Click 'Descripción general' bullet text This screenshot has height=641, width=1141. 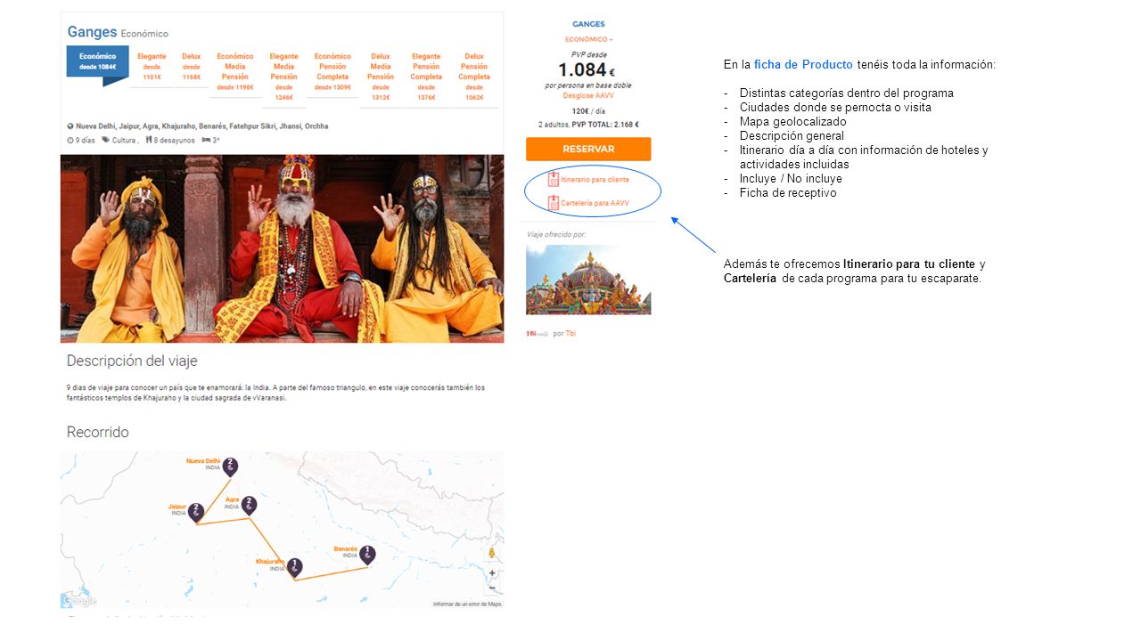pos(792,136)
